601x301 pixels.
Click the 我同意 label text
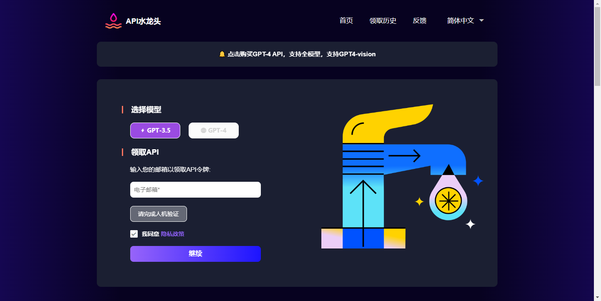[x=150, y=234]
